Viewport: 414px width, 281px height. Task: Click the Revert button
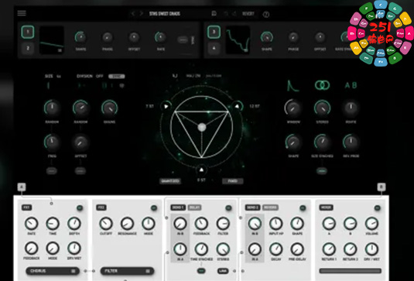[x=248, y=13]
